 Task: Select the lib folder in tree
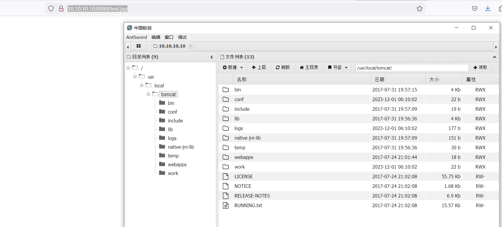(x=170, y=129)
